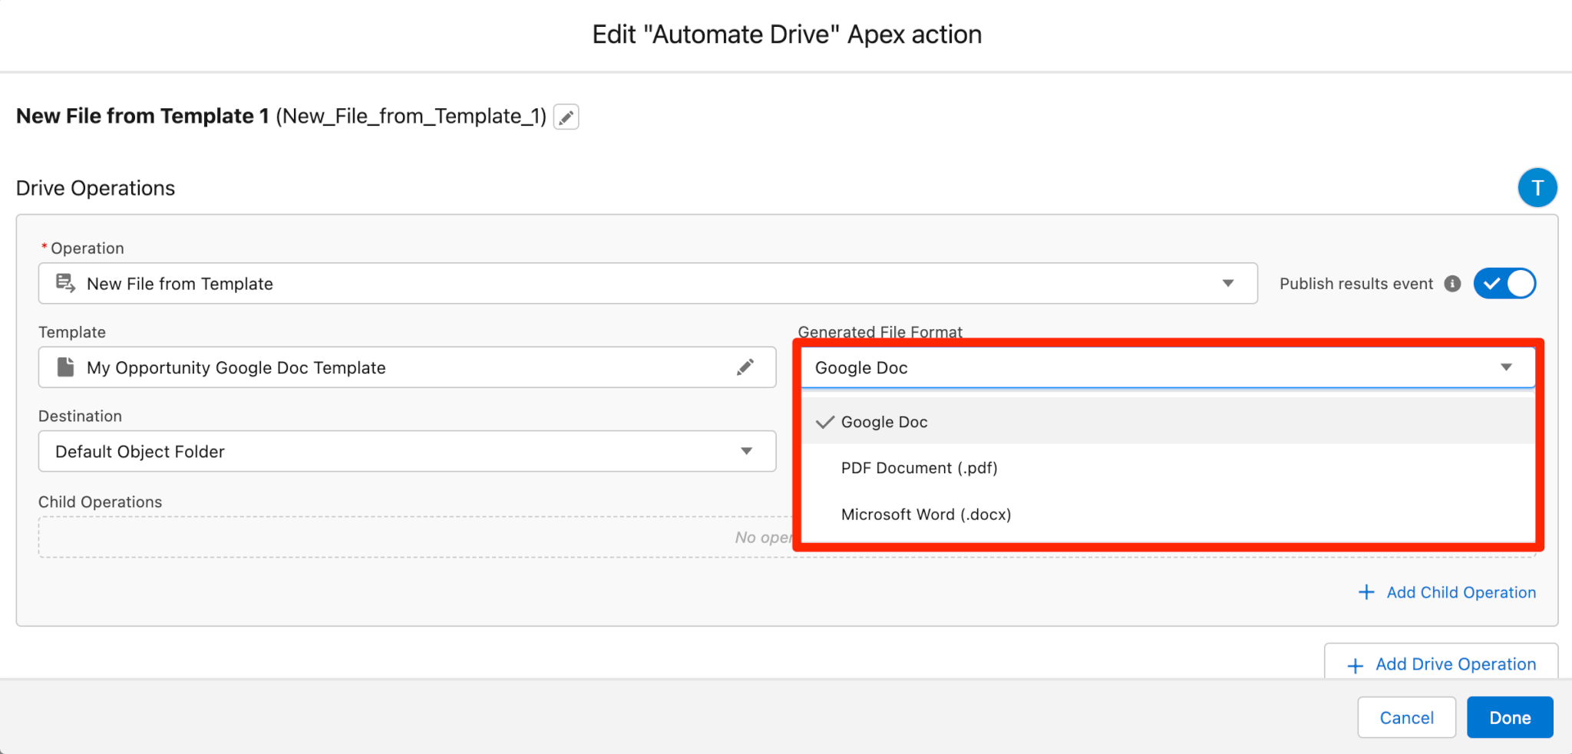This screenshot has width=1572, height=754.
Task: Select Google Doc from the format list
Action: coord(1167,422)
